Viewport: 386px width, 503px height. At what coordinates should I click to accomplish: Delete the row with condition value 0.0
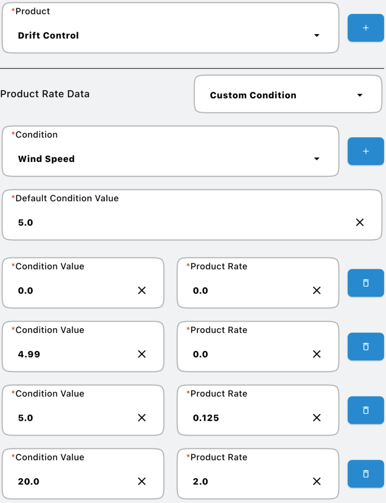point(365,283)
